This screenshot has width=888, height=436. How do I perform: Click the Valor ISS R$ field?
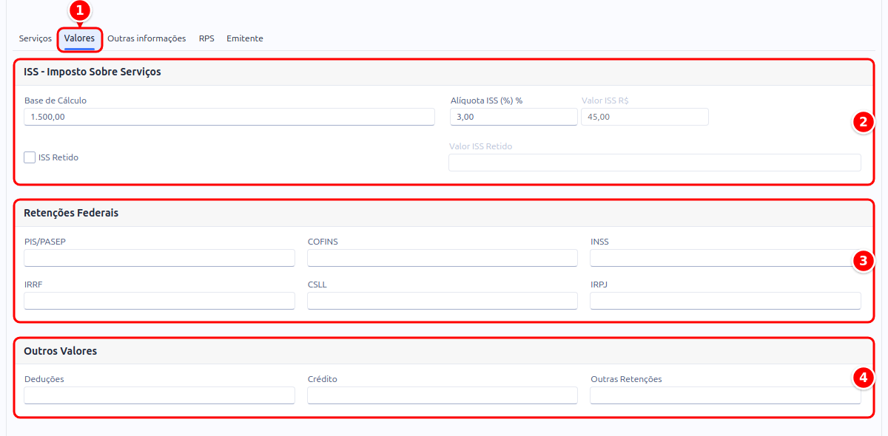(645, 117)
